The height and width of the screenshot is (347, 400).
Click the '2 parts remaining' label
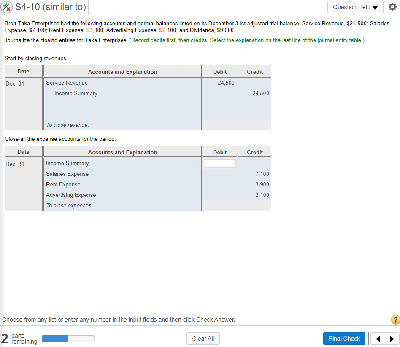(19, 339)
